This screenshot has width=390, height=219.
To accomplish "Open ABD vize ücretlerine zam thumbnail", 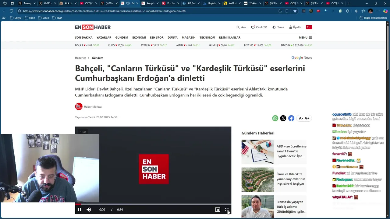I will point(258,152).
